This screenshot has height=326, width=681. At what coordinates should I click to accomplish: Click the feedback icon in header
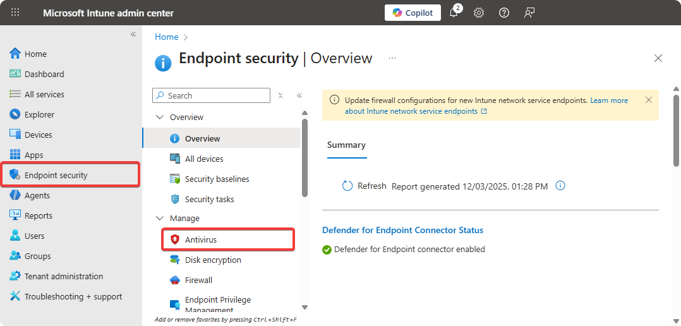click(x=529, y=13)
